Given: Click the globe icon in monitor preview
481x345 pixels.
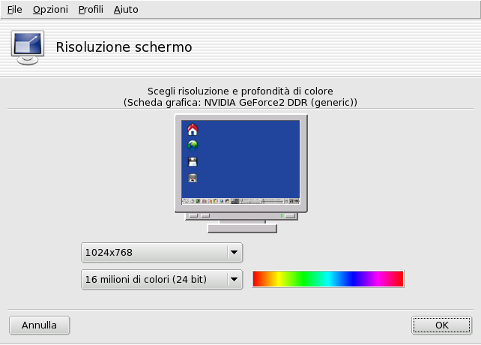Looking at the screenshot, I should click(x=193, y=145).
